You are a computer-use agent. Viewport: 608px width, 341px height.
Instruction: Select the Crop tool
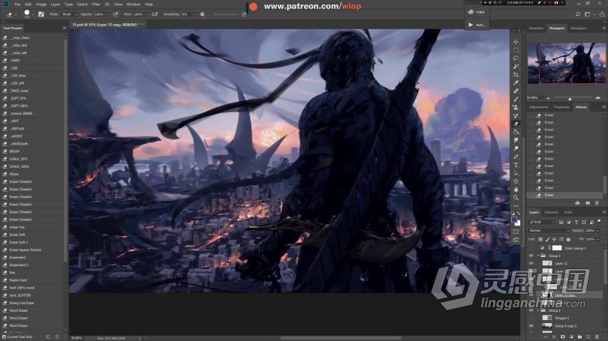516,74
